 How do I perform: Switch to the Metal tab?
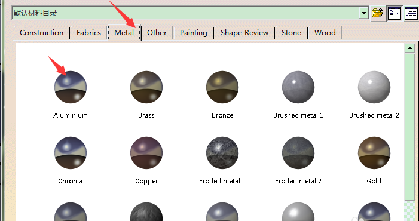click(124, 33)
